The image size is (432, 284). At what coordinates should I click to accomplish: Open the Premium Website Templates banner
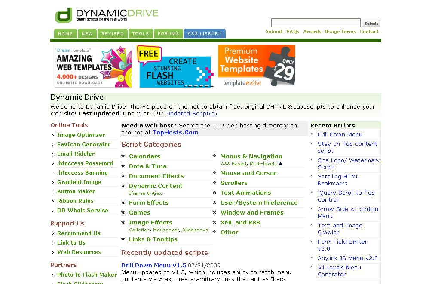click(257, 66)
